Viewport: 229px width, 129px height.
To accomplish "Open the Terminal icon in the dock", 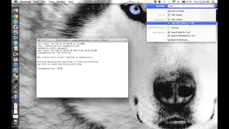I will click(16, 81).
